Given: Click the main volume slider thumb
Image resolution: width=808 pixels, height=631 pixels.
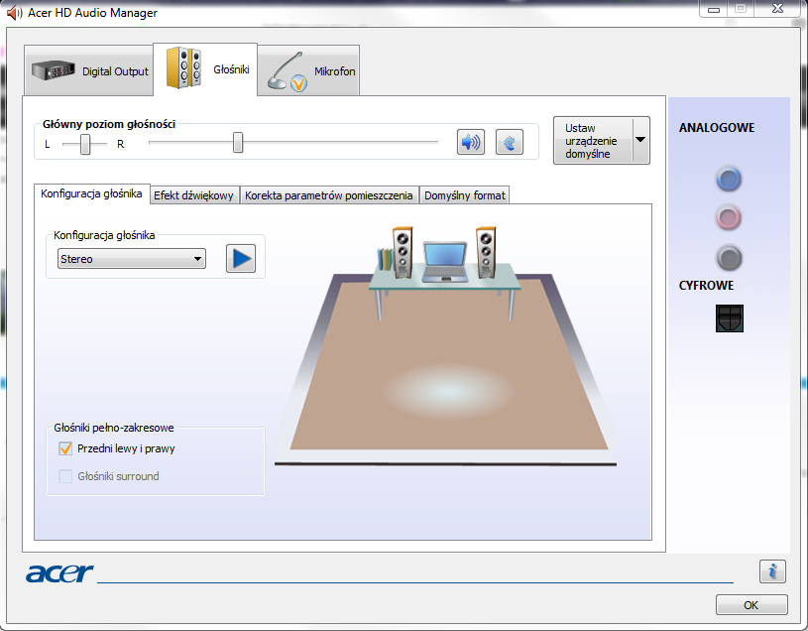Looking at the screenshot, I should [238, 142].
